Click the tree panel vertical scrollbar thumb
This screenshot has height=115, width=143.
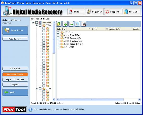tap(54, 39)
